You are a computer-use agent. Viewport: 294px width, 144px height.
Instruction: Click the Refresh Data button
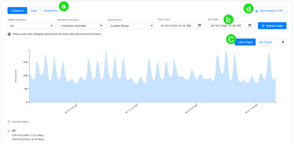(x=272, y=26)
